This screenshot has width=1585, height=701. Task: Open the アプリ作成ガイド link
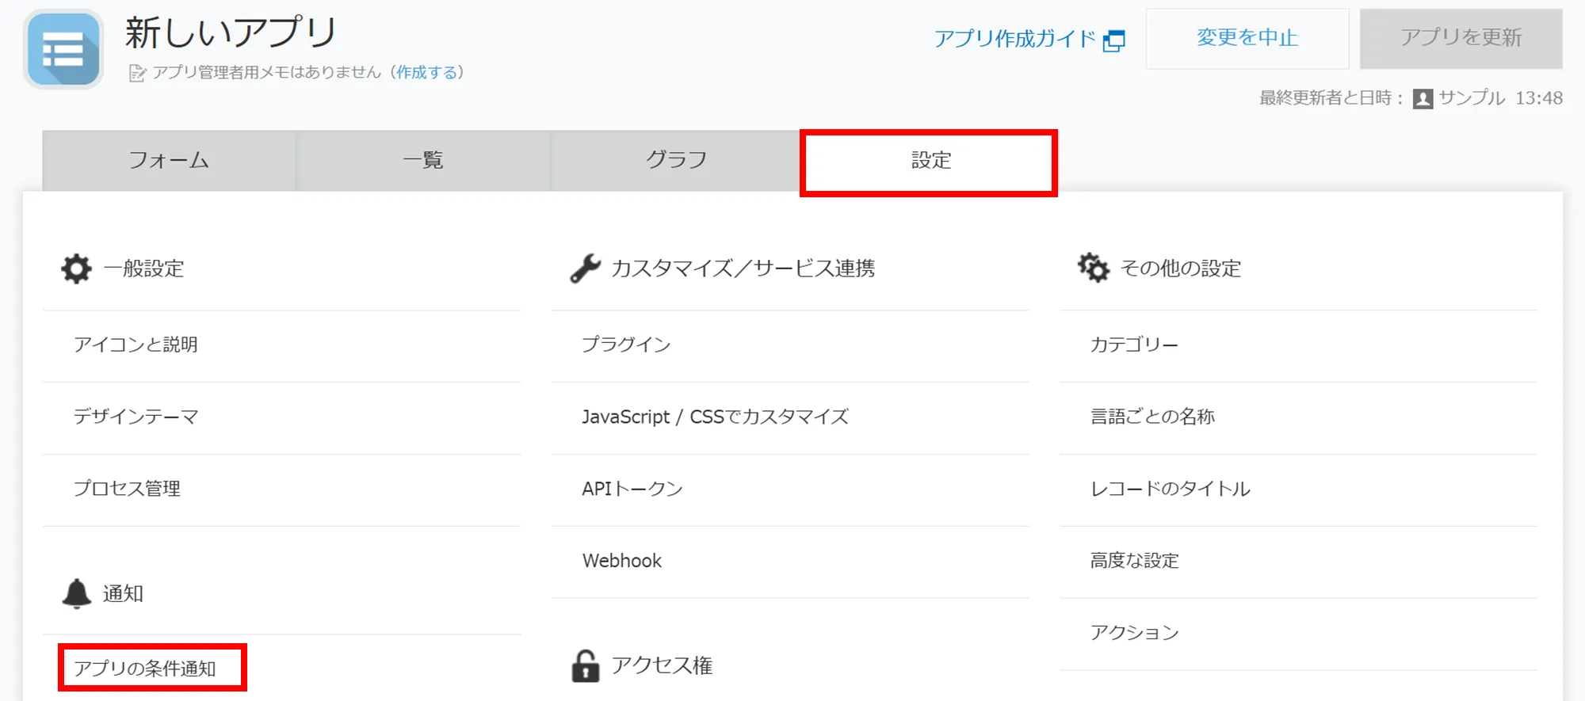pos(1014,39)
